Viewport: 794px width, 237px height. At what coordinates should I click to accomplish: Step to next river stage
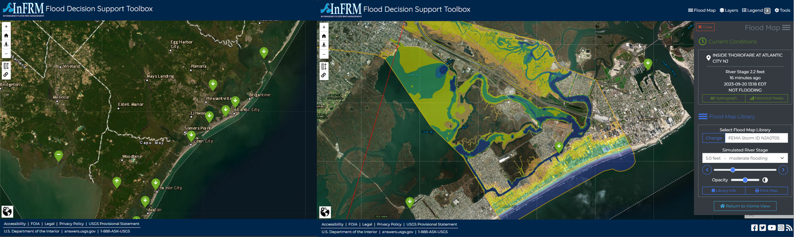pos(783,170)
